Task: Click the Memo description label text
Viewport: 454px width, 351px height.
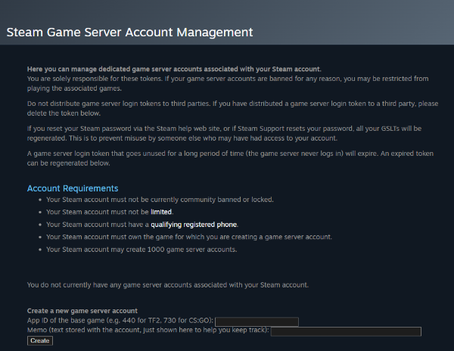Action: click(x=148, y=331)
